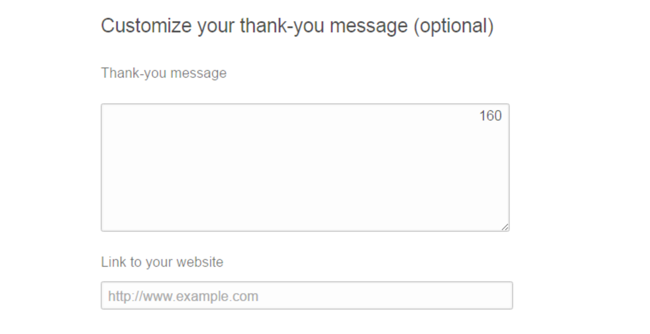The height and width of the screenshot is (334, 650).
Task: Click the word "thank-you" in the page heading
Action: pyautogui.click(x=282, y=26)
